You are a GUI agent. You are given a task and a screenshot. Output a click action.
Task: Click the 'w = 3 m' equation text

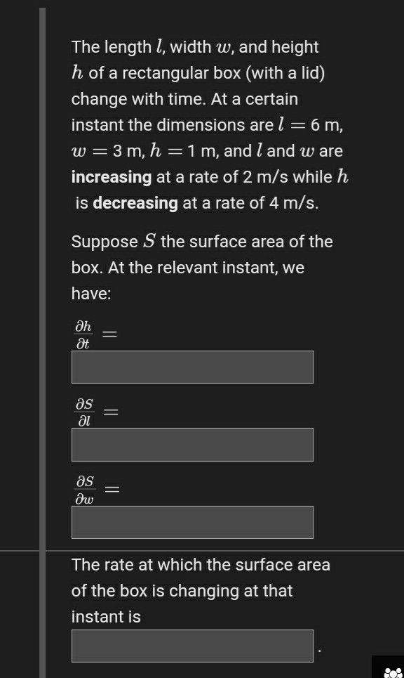coord(106,151)
